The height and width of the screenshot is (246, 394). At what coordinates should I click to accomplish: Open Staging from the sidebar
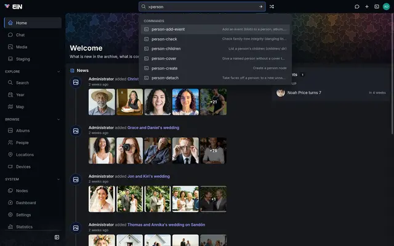tap(33, 59)
